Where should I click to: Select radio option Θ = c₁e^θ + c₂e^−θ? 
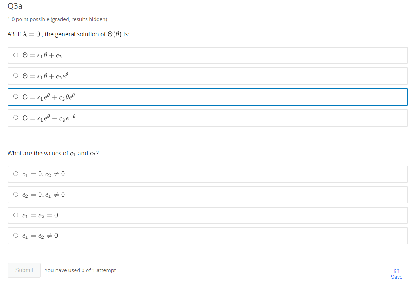pos(16,118)
